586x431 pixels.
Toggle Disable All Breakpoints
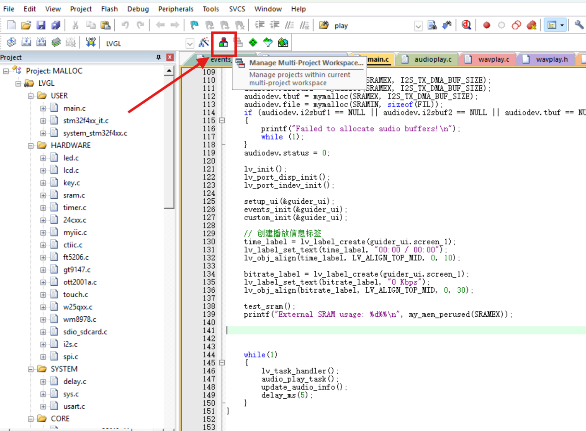[x=516, y=25]
